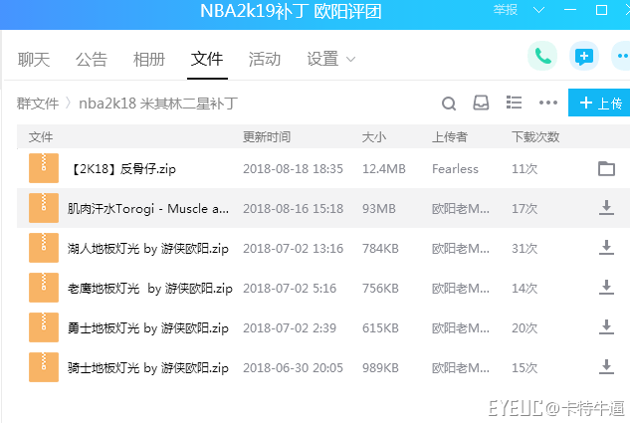Click nba2k18 米其林二星补丁 breadcrumb
The image size is (630, 423).
[158, 104]
